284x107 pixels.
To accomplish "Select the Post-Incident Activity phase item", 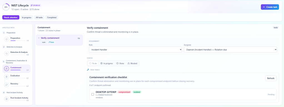I will 16,99.
